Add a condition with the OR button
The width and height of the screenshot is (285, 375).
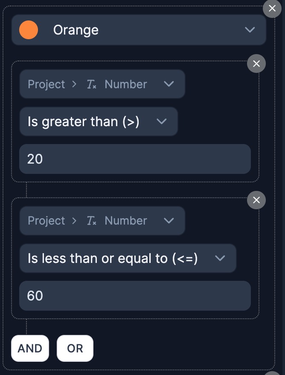click(75, 348)
